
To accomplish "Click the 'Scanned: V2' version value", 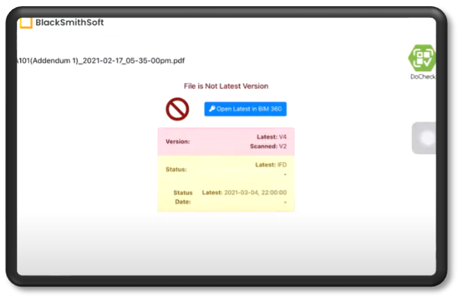I will 268,146.
